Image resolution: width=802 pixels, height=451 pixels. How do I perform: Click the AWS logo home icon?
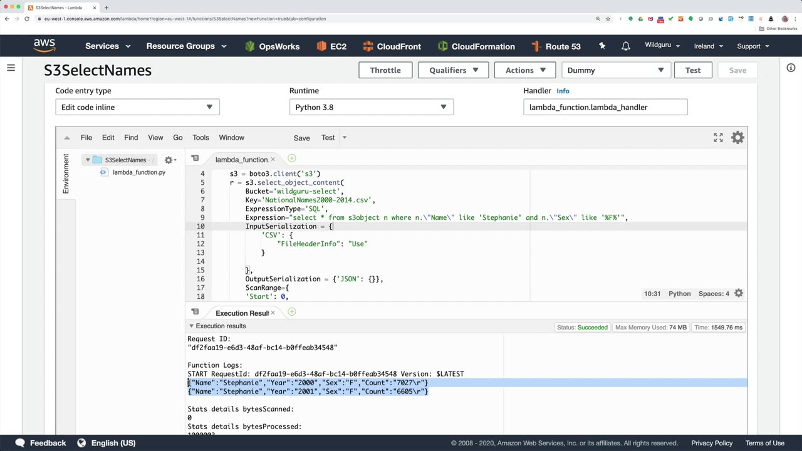click(44, 46)
